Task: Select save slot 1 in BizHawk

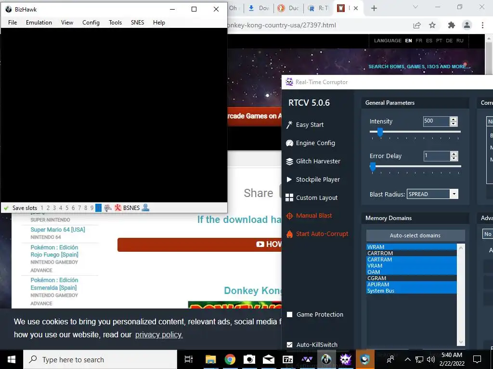Action: tap(42, 208)
